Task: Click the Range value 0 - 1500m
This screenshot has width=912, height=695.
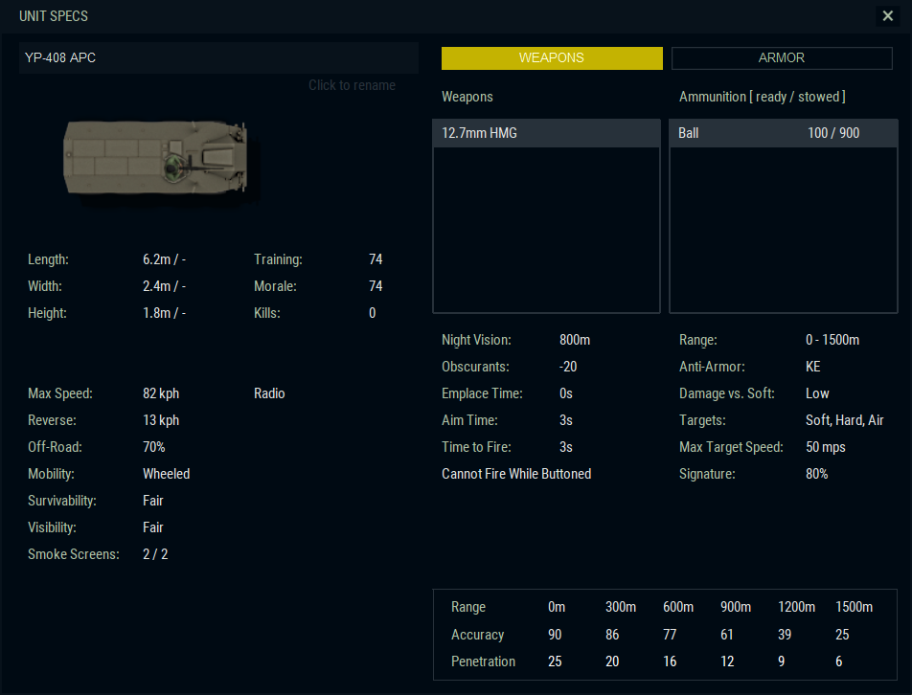Action: pyautogui.click(x=832, y=340)
